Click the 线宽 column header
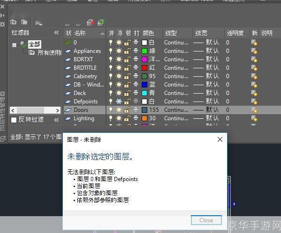281x233 pixels. click(x=208, y=33)
